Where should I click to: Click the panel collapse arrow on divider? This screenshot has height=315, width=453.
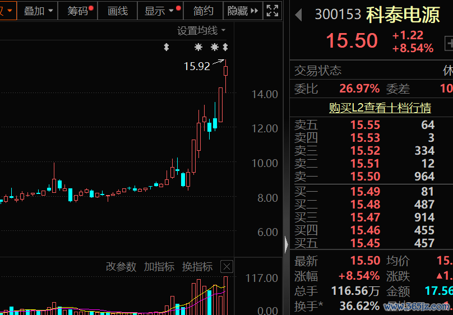(x=286, y=244)
